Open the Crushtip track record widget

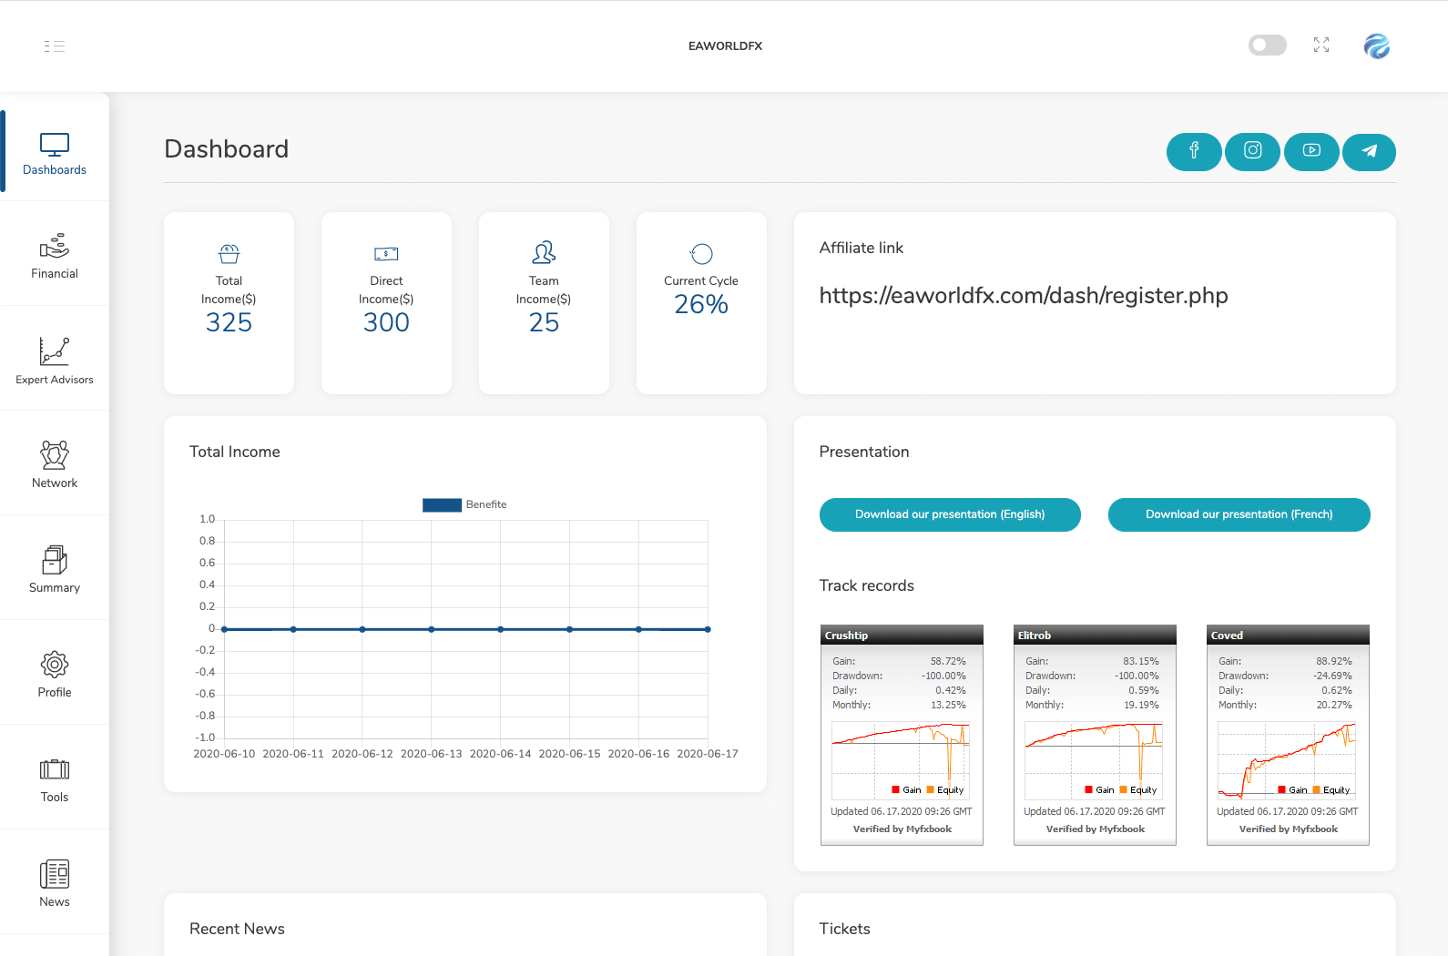coord(902,735)
